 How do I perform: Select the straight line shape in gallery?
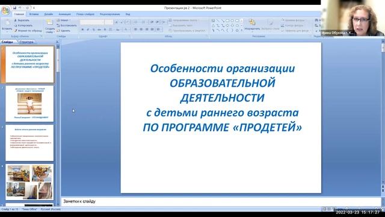[x=218, y=20]
